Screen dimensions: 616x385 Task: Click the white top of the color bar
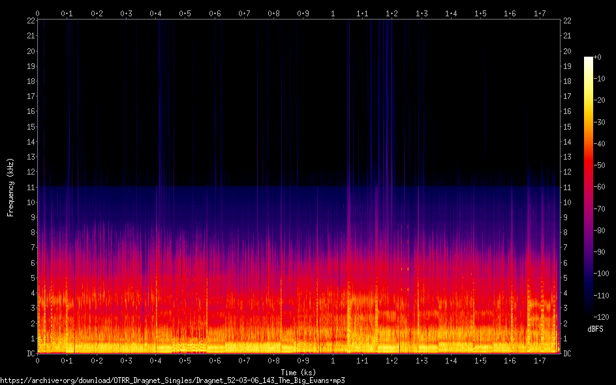pos(589,60)
